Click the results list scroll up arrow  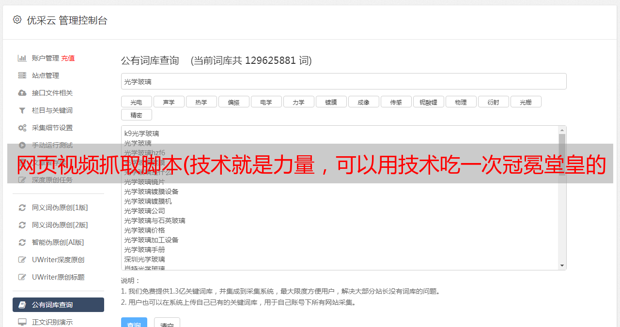562,130
